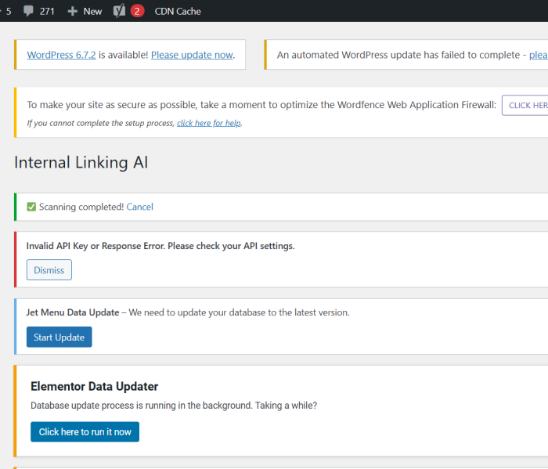548x469 pixels.
Task: Open the comments bubble icon in admin bar
Action: pyautogui.click(x=30, y=11)
